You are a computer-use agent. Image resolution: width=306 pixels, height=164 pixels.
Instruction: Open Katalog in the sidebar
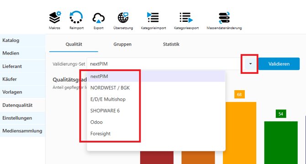23,40
